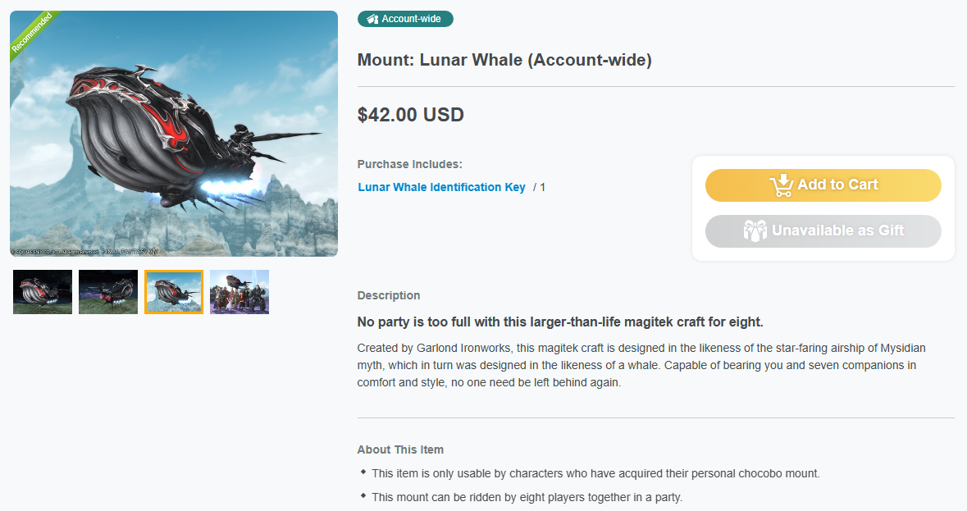Viewport: 967px width, 511px height.
Task: Click the Description section heading
Action: tap(389, 295)
